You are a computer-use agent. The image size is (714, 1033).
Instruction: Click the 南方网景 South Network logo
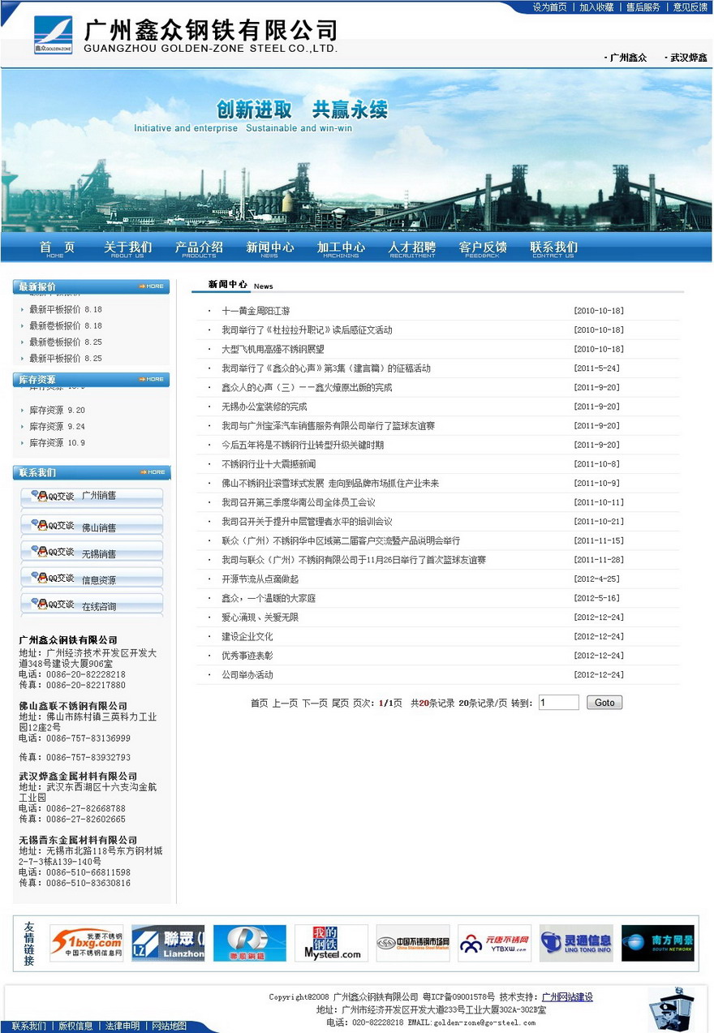[658, 943]
